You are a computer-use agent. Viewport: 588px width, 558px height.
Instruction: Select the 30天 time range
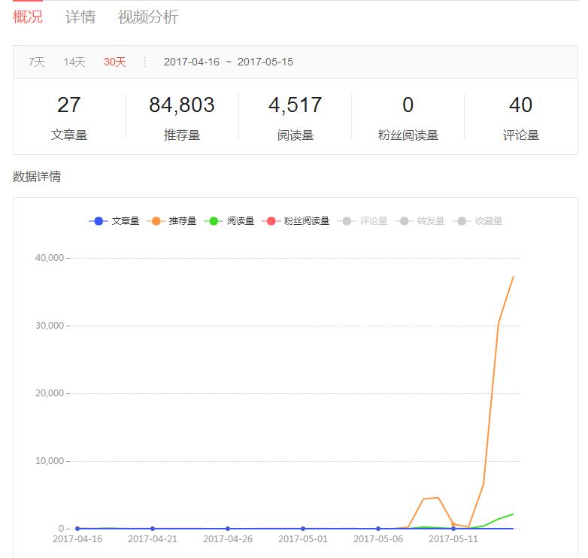click(x=115, y=62)
